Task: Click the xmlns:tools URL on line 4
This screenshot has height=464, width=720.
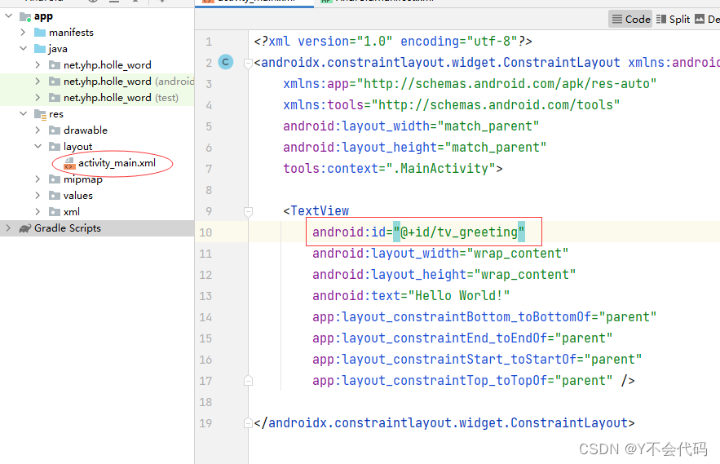Action: (496, 104)
